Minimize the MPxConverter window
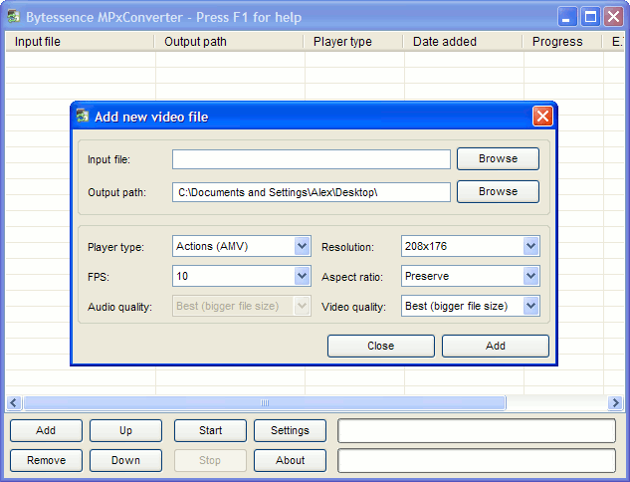 pyautogui.click(x=566, y=17)
